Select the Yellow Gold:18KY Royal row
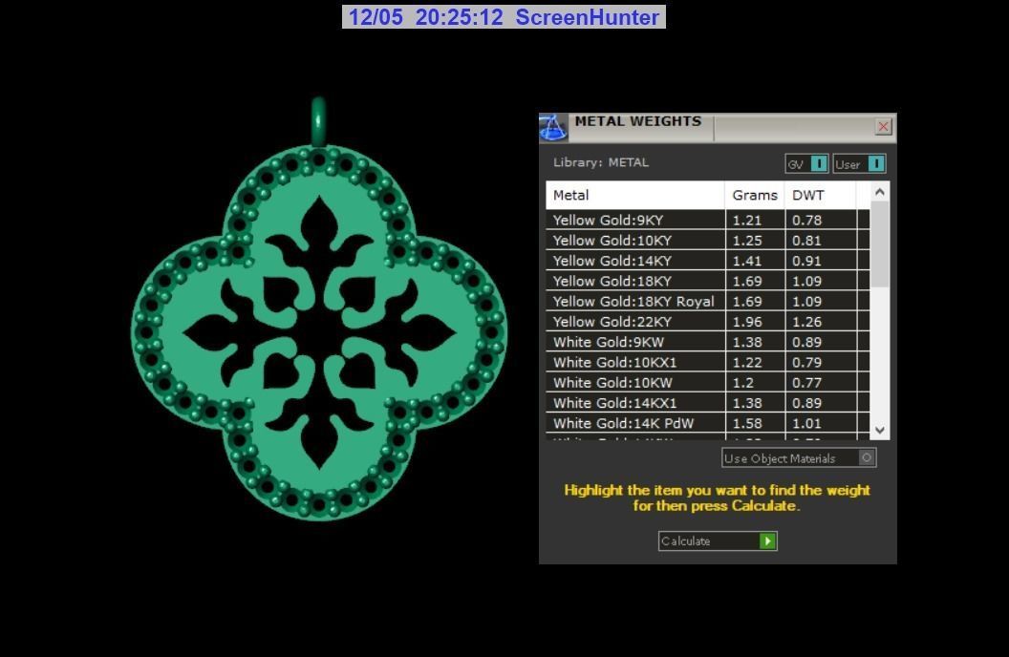 pyautogui.click(x=708, y=302)
